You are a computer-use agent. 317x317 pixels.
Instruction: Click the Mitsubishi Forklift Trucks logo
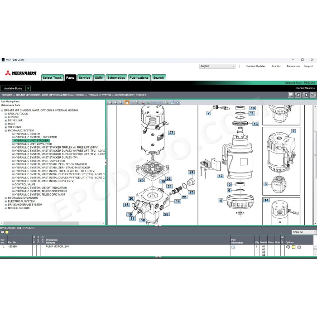pos(21,73)
